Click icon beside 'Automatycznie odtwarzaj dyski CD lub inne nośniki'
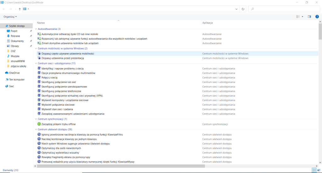 39,34
